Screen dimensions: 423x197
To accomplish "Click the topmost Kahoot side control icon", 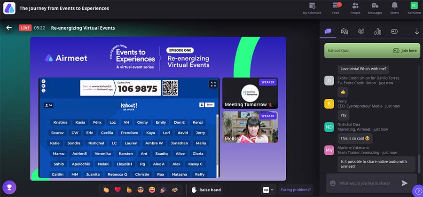I will 44,81.
